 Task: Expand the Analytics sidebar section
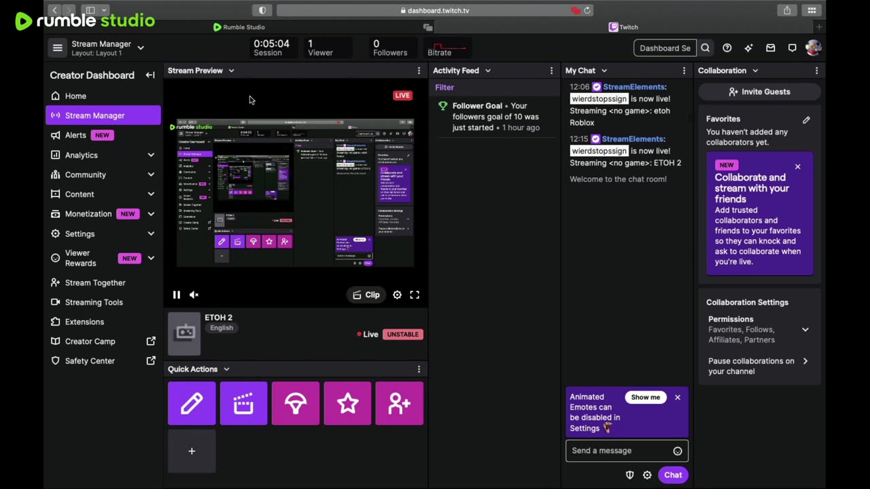[x=151, y=155]
